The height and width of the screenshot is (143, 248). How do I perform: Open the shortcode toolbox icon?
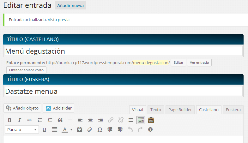tap(151, 120)
